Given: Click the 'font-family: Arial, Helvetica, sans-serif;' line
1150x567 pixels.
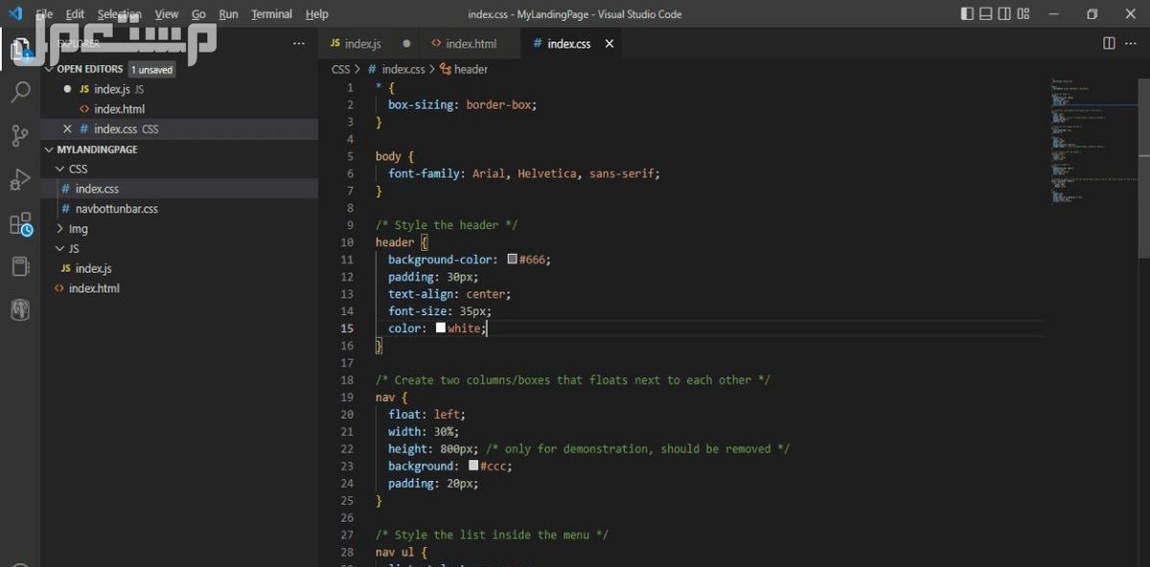Looking at the screenshot, I should 524,173.
